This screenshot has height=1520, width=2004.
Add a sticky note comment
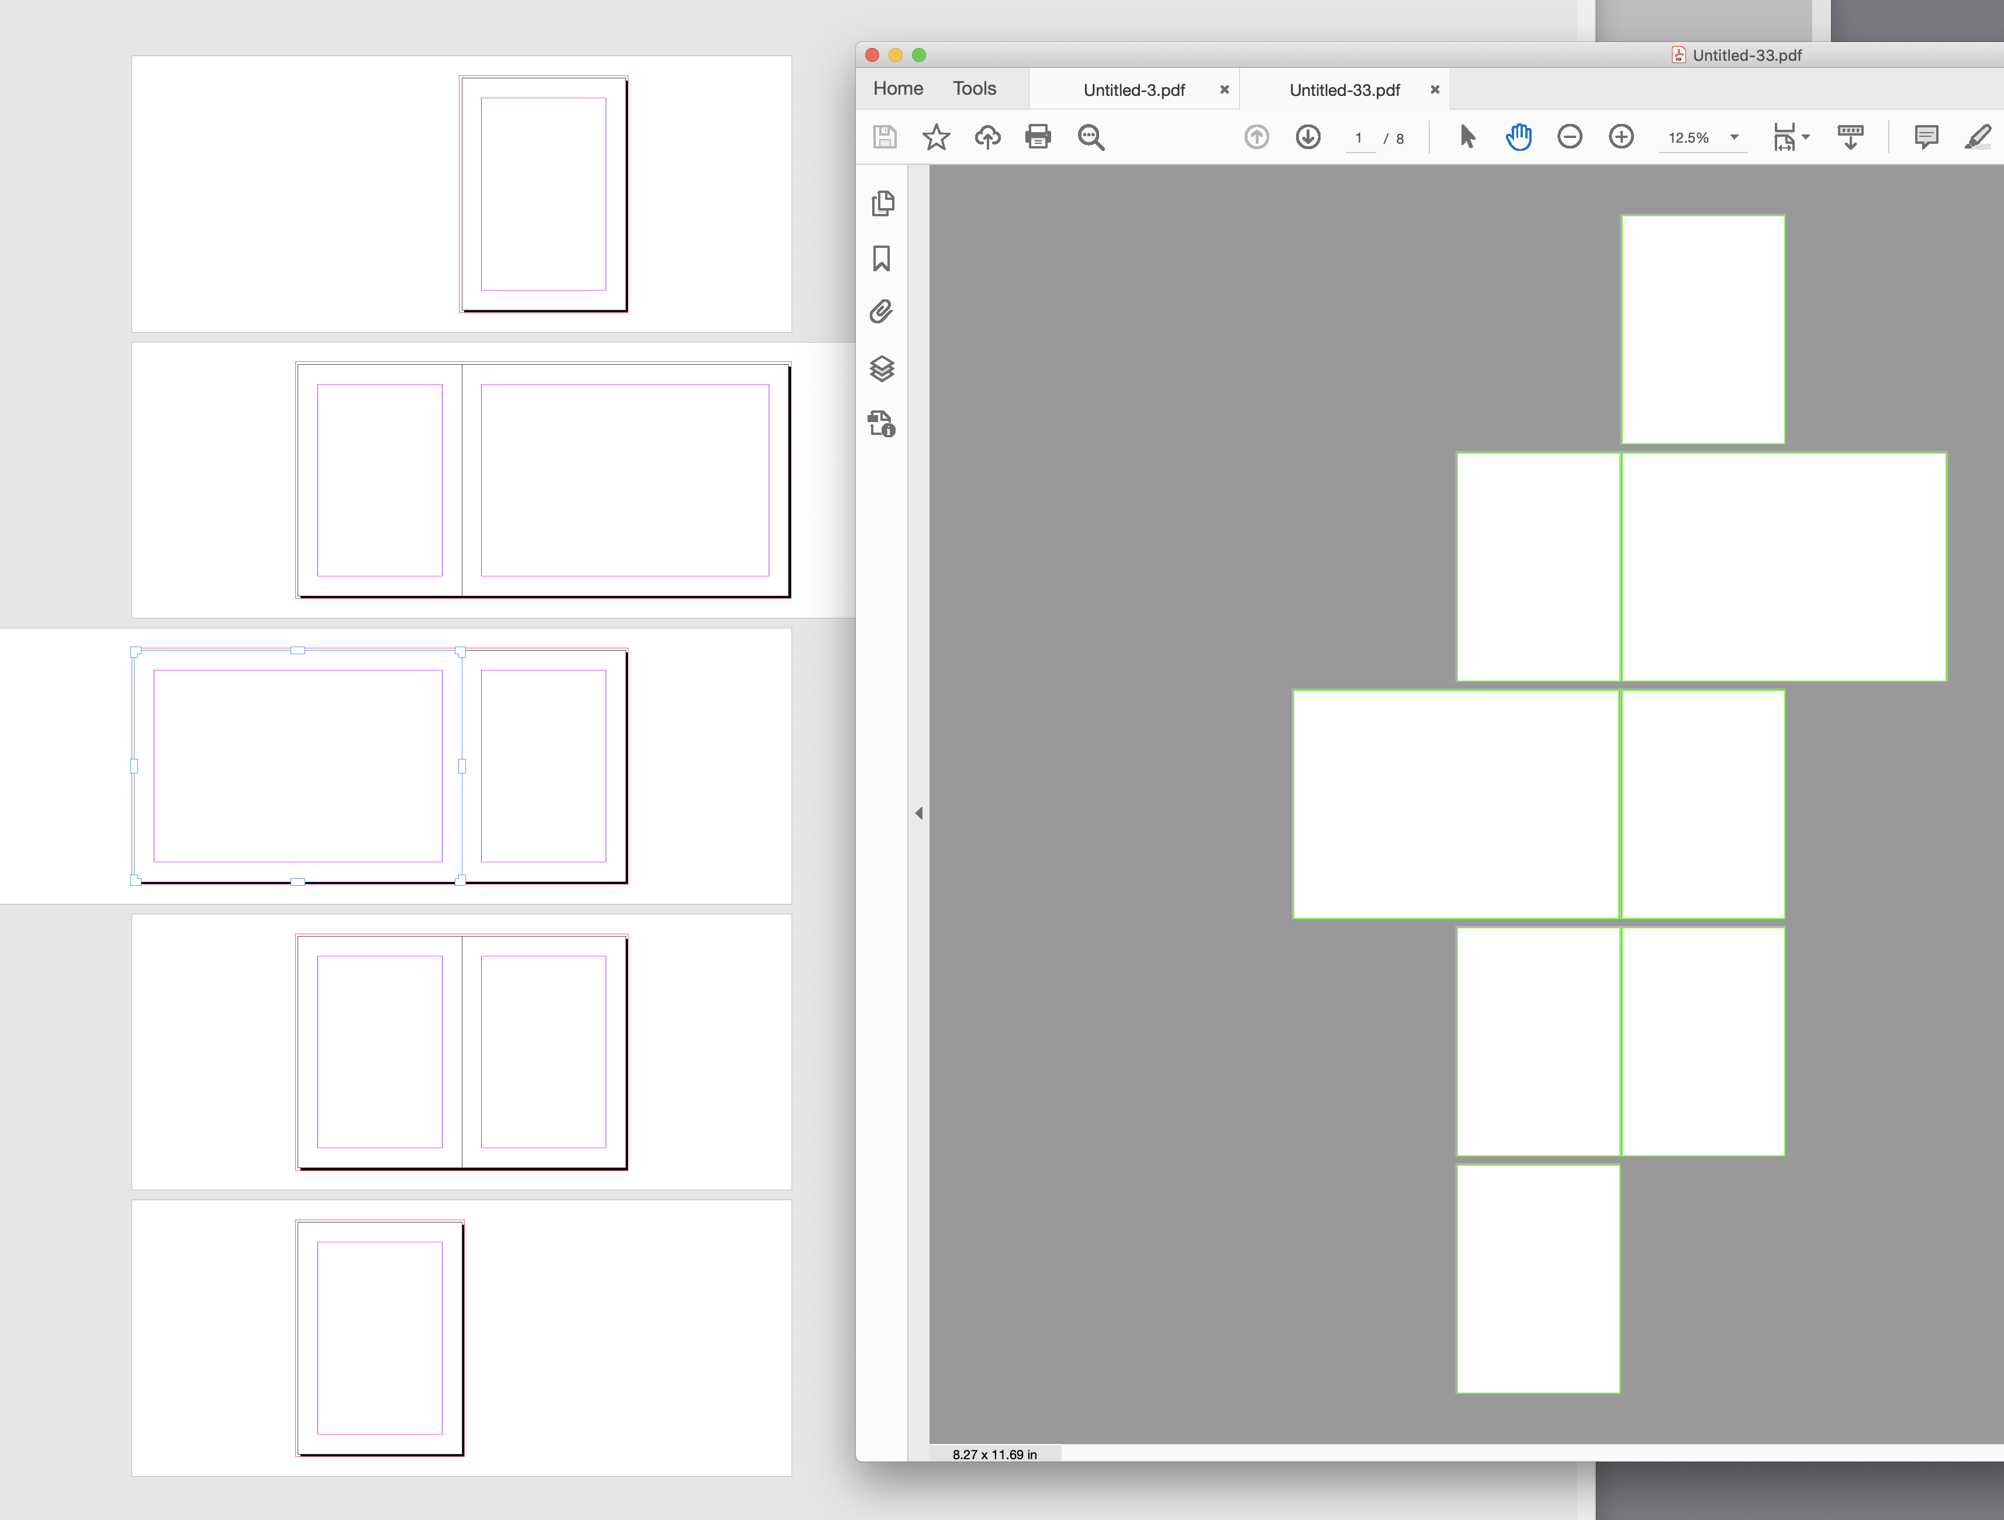[x=1927, y=137]
